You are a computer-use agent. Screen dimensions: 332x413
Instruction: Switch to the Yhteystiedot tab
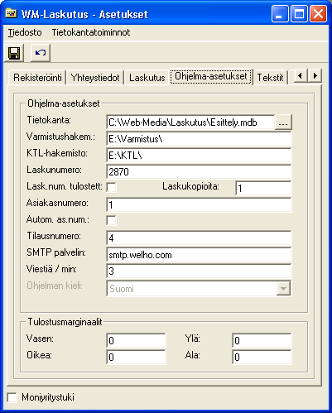point(95,78)
